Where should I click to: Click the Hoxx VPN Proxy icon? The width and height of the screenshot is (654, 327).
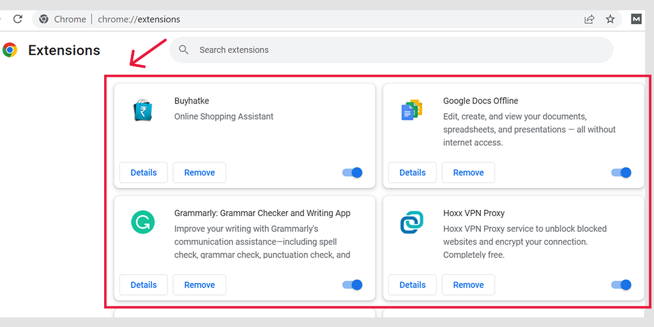tap(412, 222)
